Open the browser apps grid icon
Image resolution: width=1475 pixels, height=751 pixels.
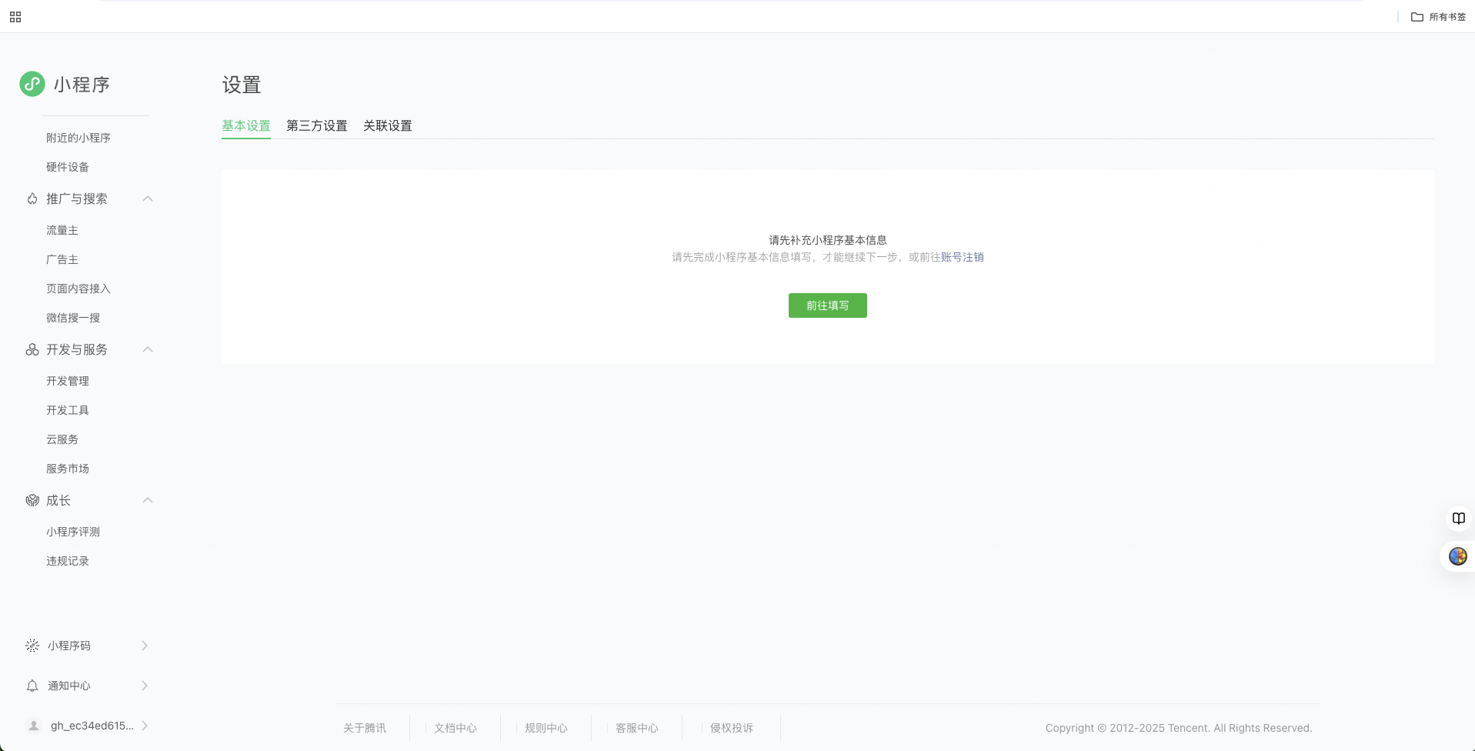point(15,17)
